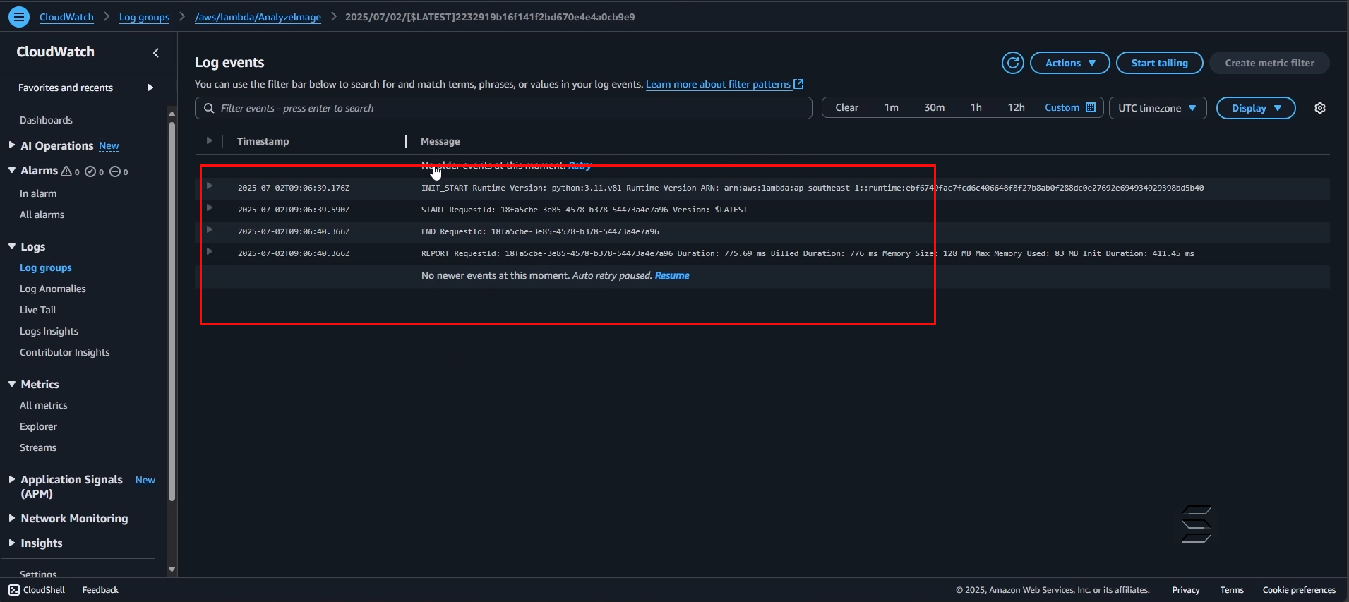This screenshot has height=602, width=1349.
Task: Select the 1m time range
Action: (x=892, y=107)
